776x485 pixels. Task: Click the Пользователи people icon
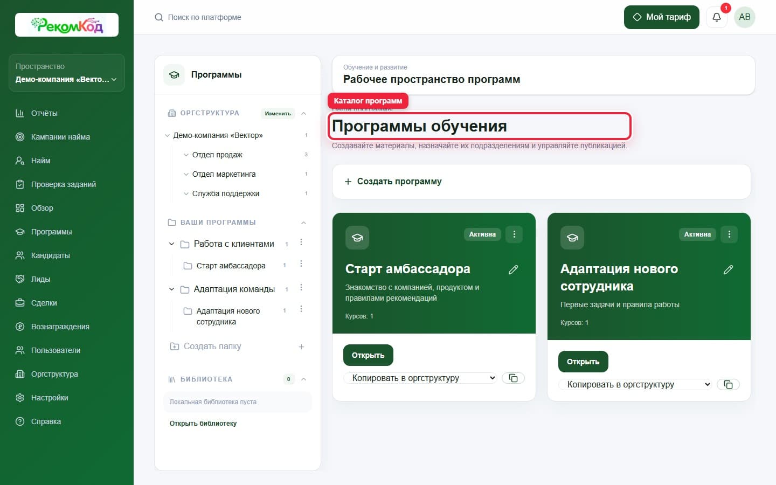pos(20,350)
